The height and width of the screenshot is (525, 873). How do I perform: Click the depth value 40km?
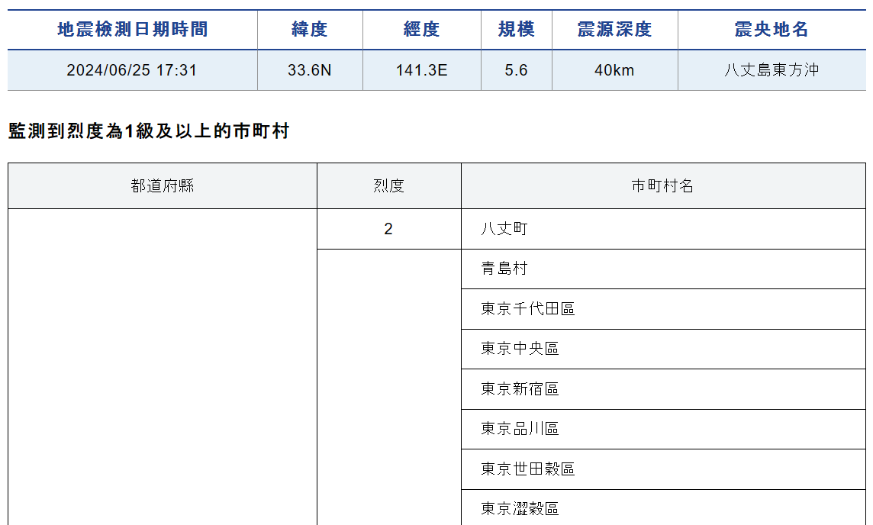614,69
